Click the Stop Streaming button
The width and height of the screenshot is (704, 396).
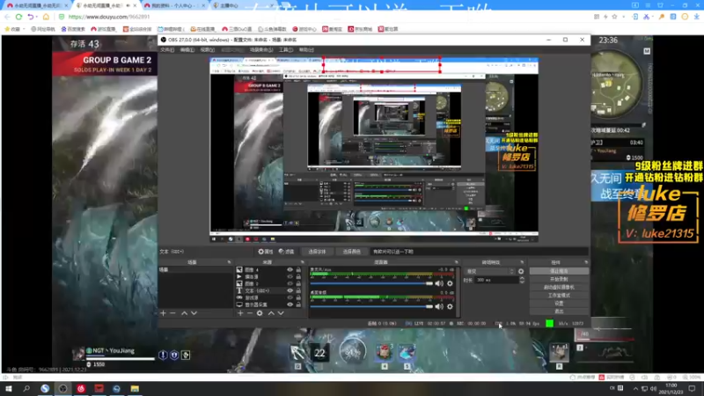coord(558,271)
